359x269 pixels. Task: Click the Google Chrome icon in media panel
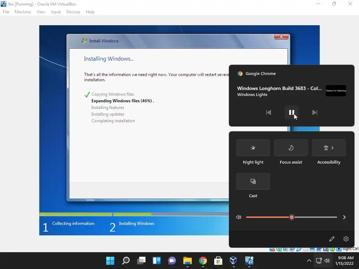click(x=240, y=74)
